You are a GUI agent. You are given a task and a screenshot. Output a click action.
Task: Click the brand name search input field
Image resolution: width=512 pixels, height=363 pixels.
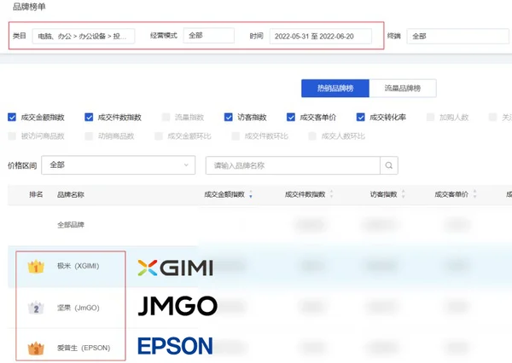point(293,165)
